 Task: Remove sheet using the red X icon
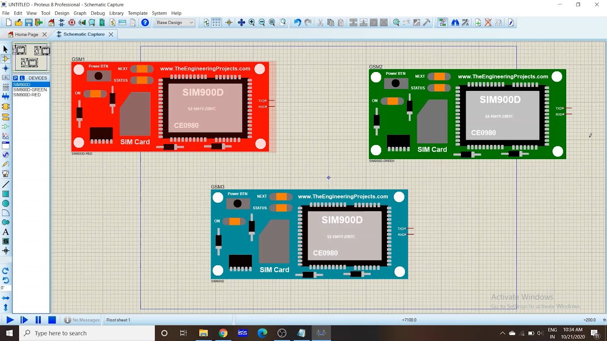coord(488,23)
